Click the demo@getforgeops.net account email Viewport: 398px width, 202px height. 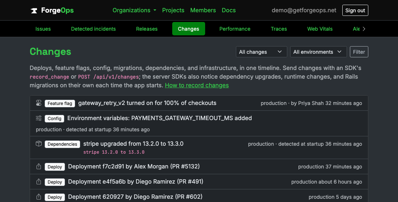(304, 10)
